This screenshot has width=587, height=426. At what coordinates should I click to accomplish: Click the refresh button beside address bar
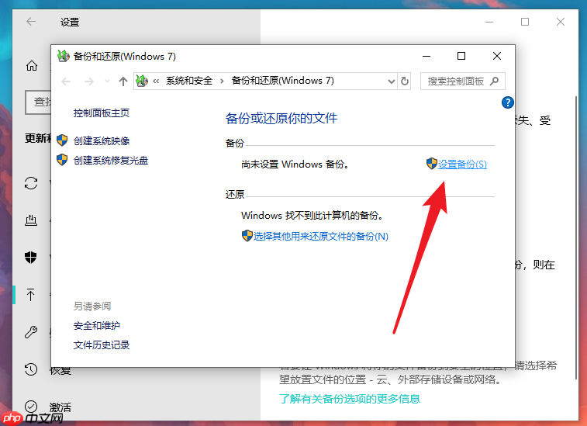[405, 81]
